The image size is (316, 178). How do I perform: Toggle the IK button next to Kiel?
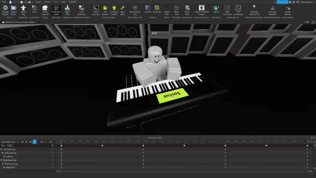point(10,145)
